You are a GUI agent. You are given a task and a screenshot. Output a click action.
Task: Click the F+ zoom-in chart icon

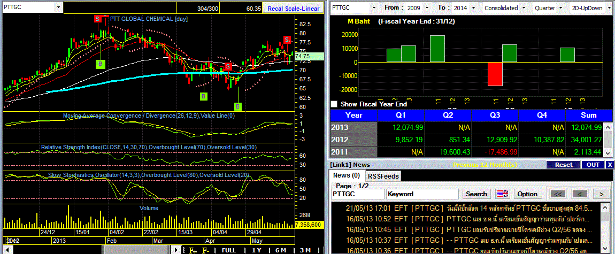[x=193, y=250]
